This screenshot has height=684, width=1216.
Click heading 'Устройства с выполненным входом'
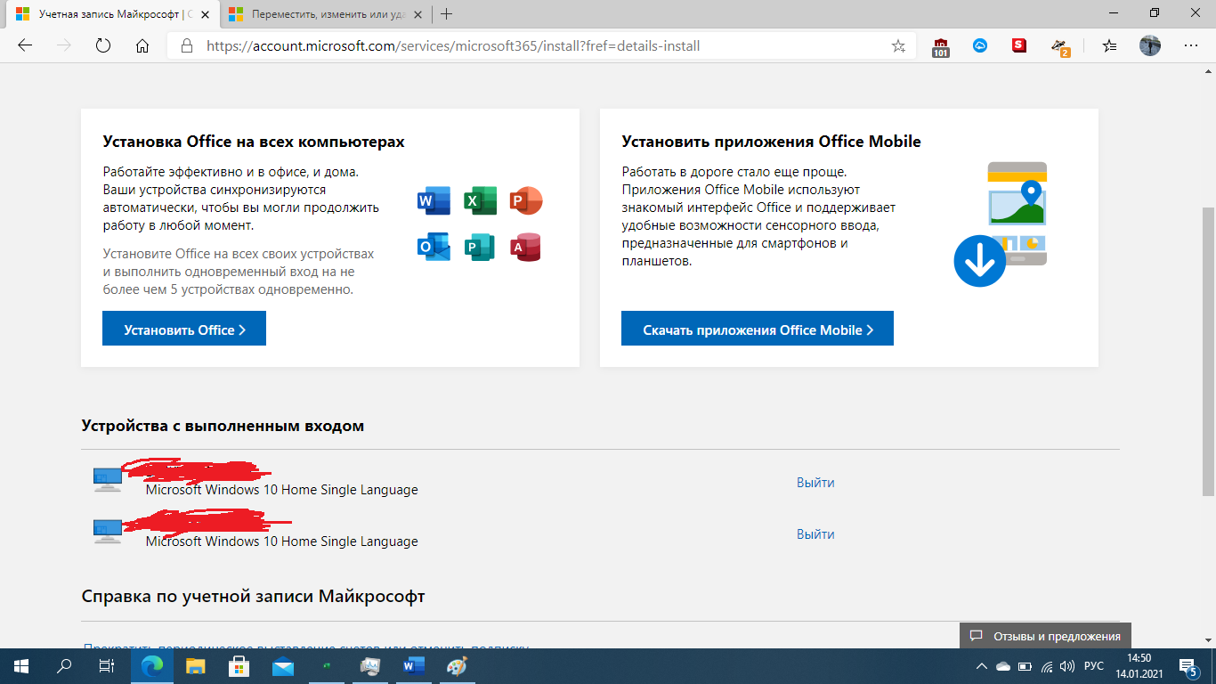click(223, 426)
